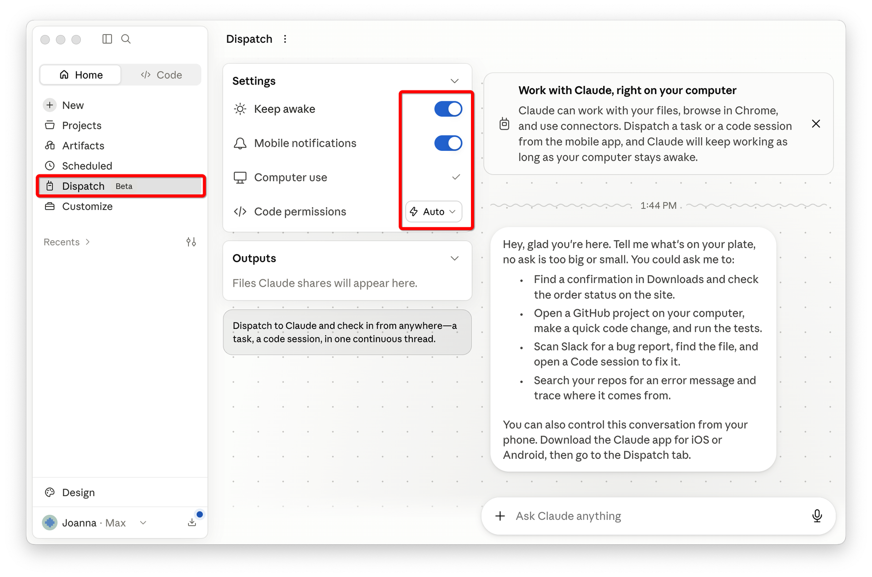Collapse the Settings section

(x=455, y=81)
